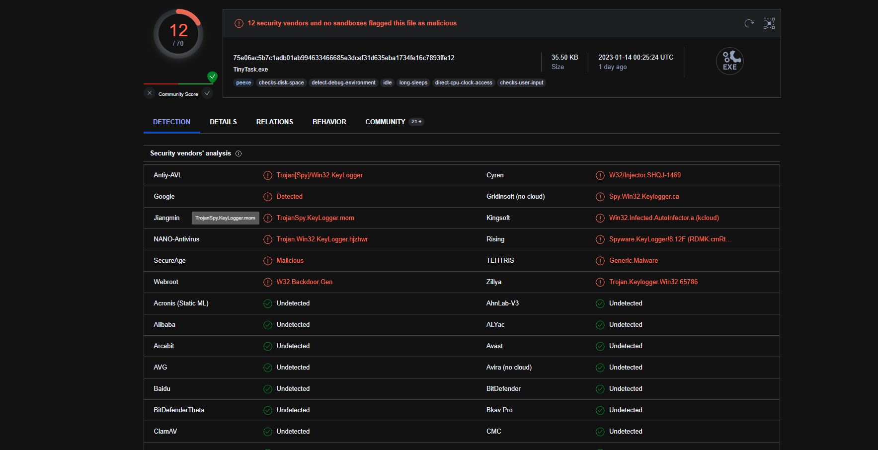
Task: Open the Details tab
Action: point(223,122)
